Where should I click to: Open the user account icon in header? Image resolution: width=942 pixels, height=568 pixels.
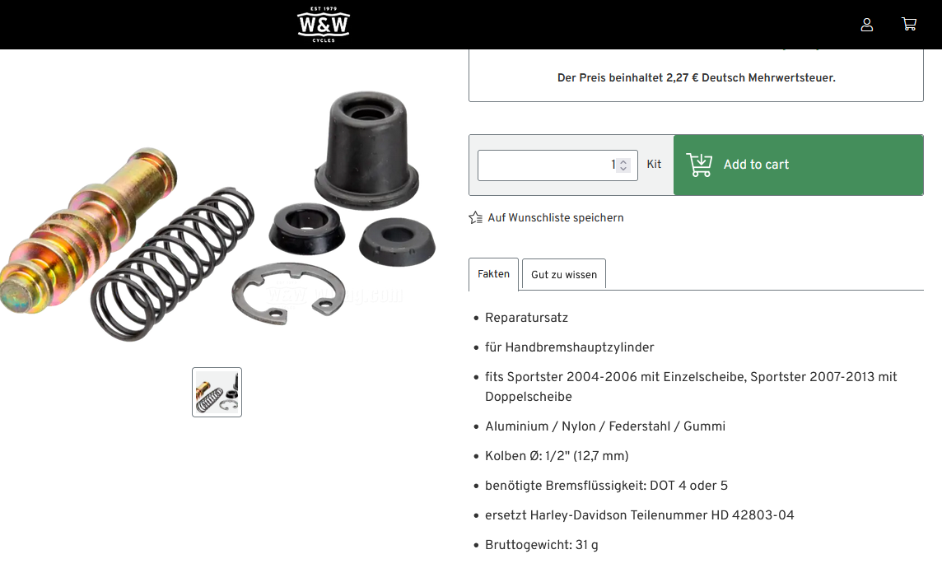pyautogui.click(x=866, y=25)
